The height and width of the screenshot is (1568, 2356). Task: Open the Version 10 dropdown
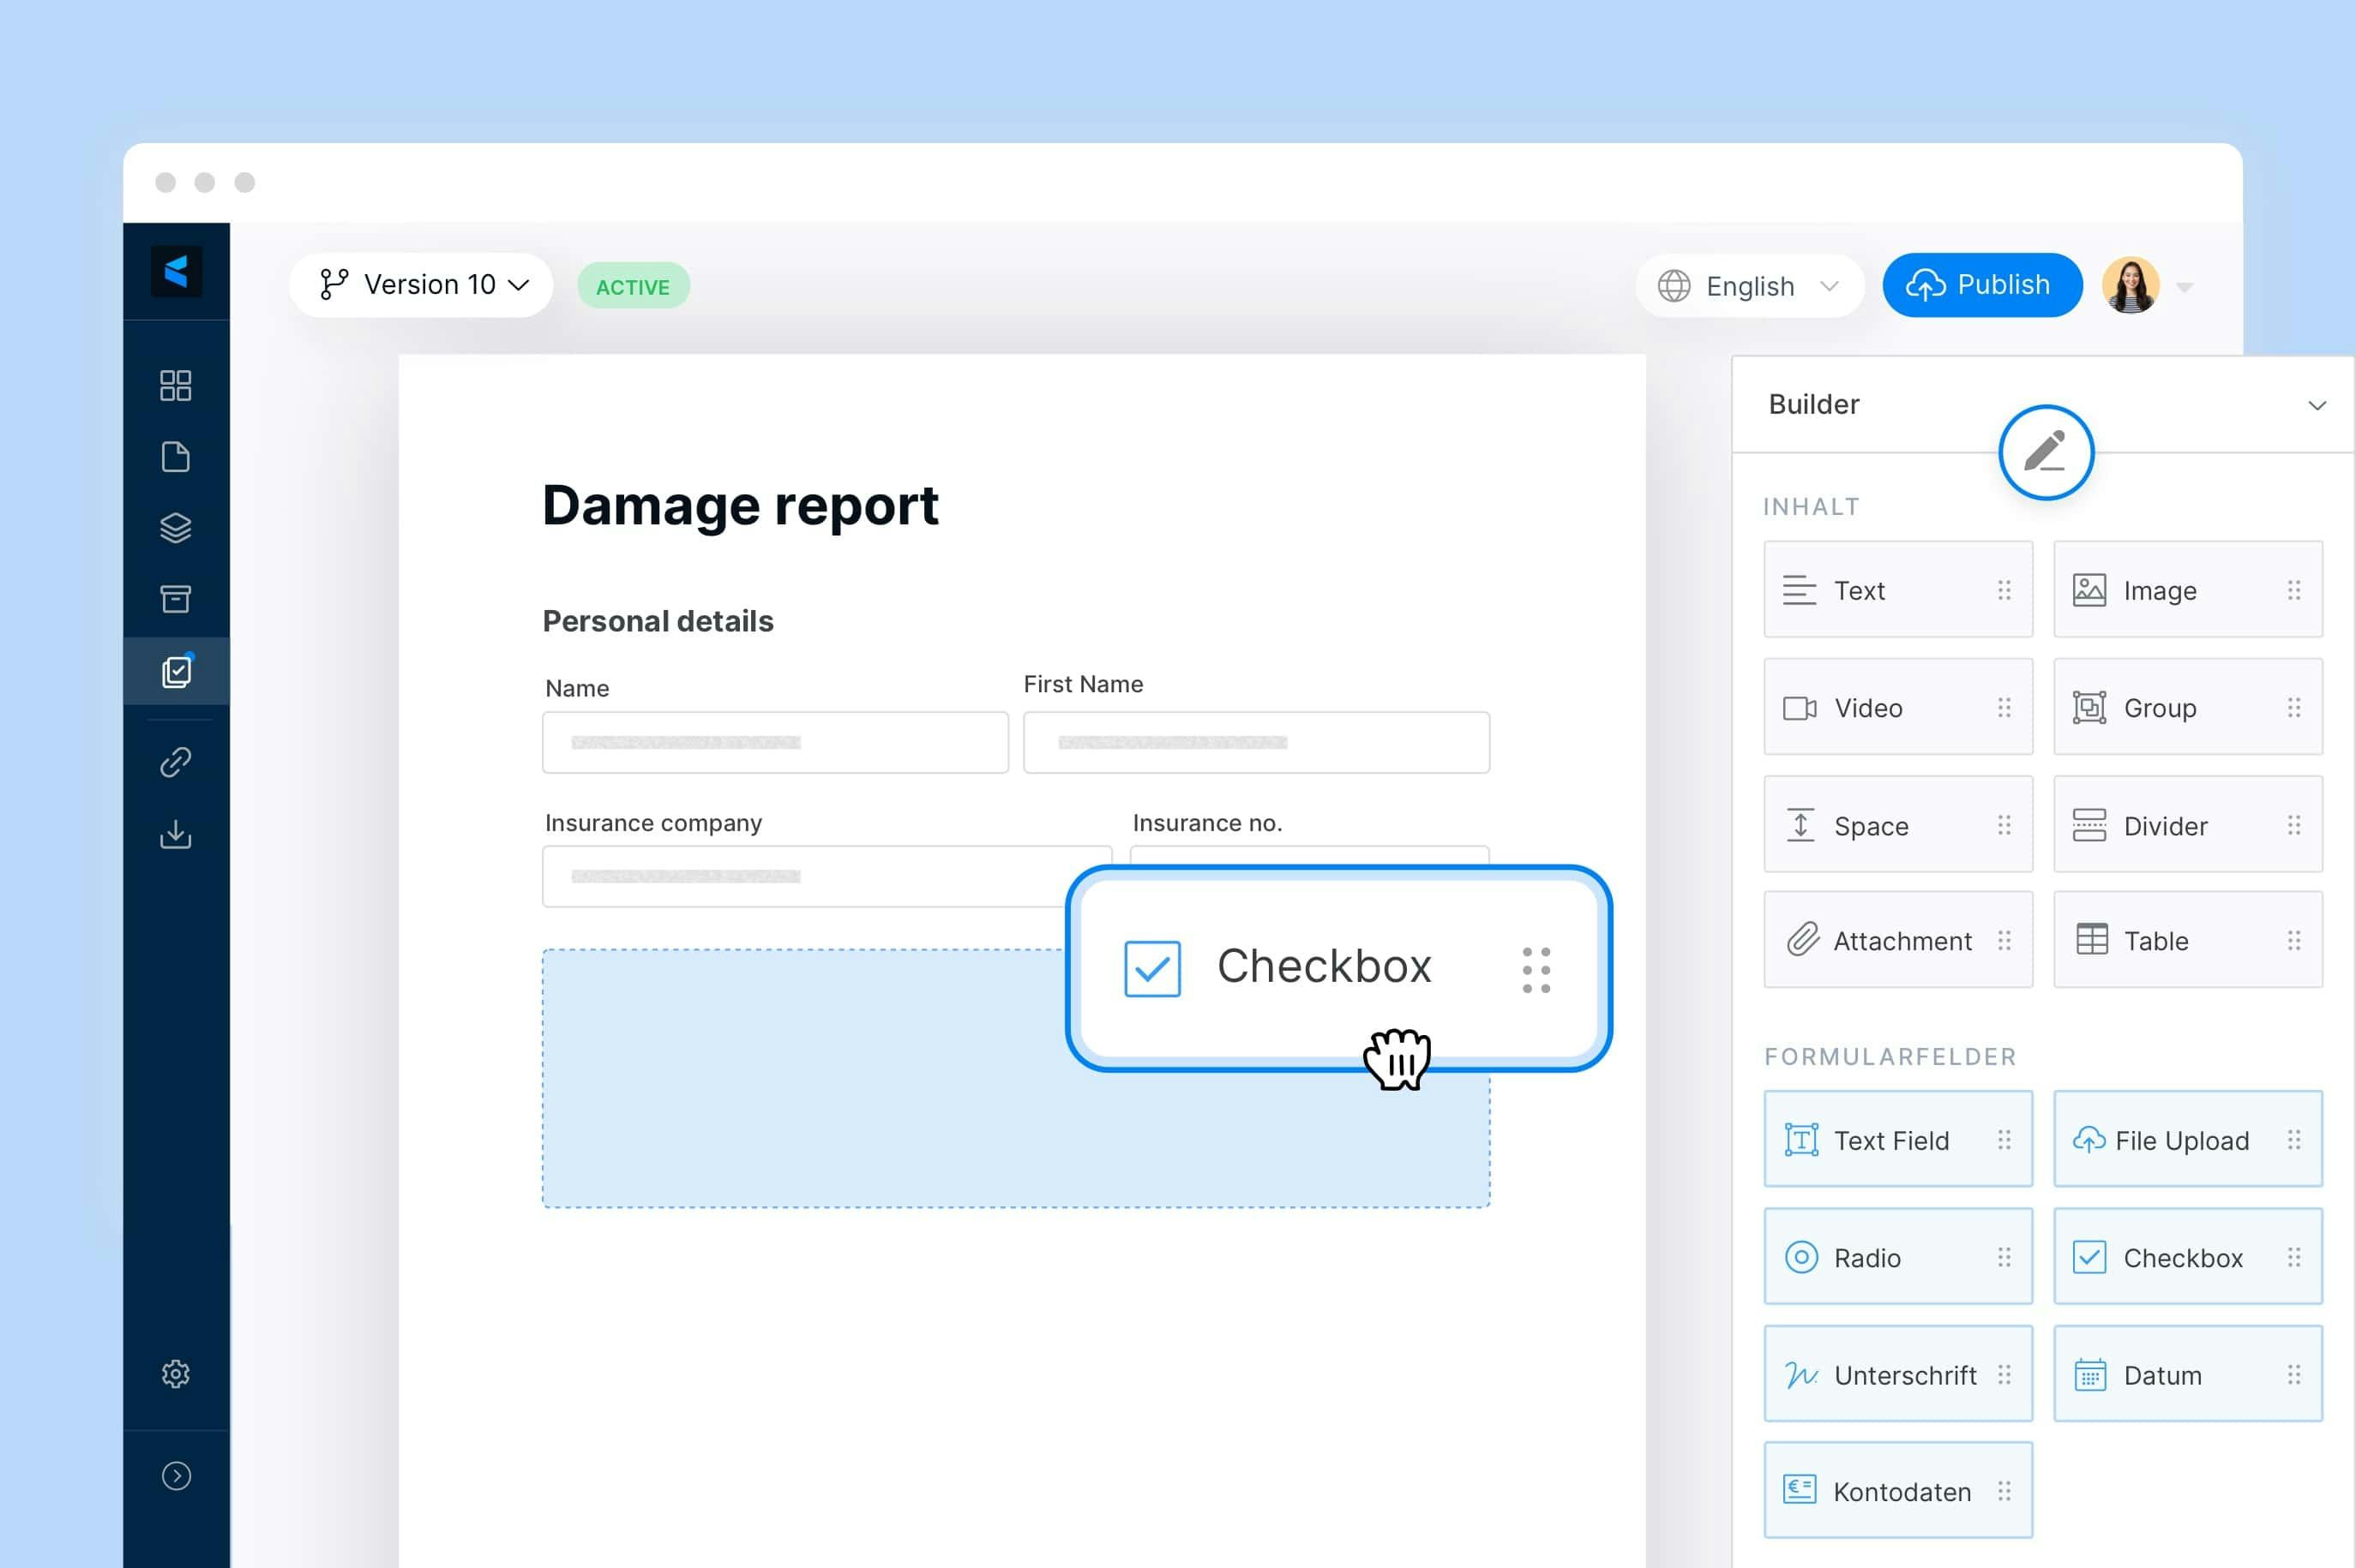[421, 285]
